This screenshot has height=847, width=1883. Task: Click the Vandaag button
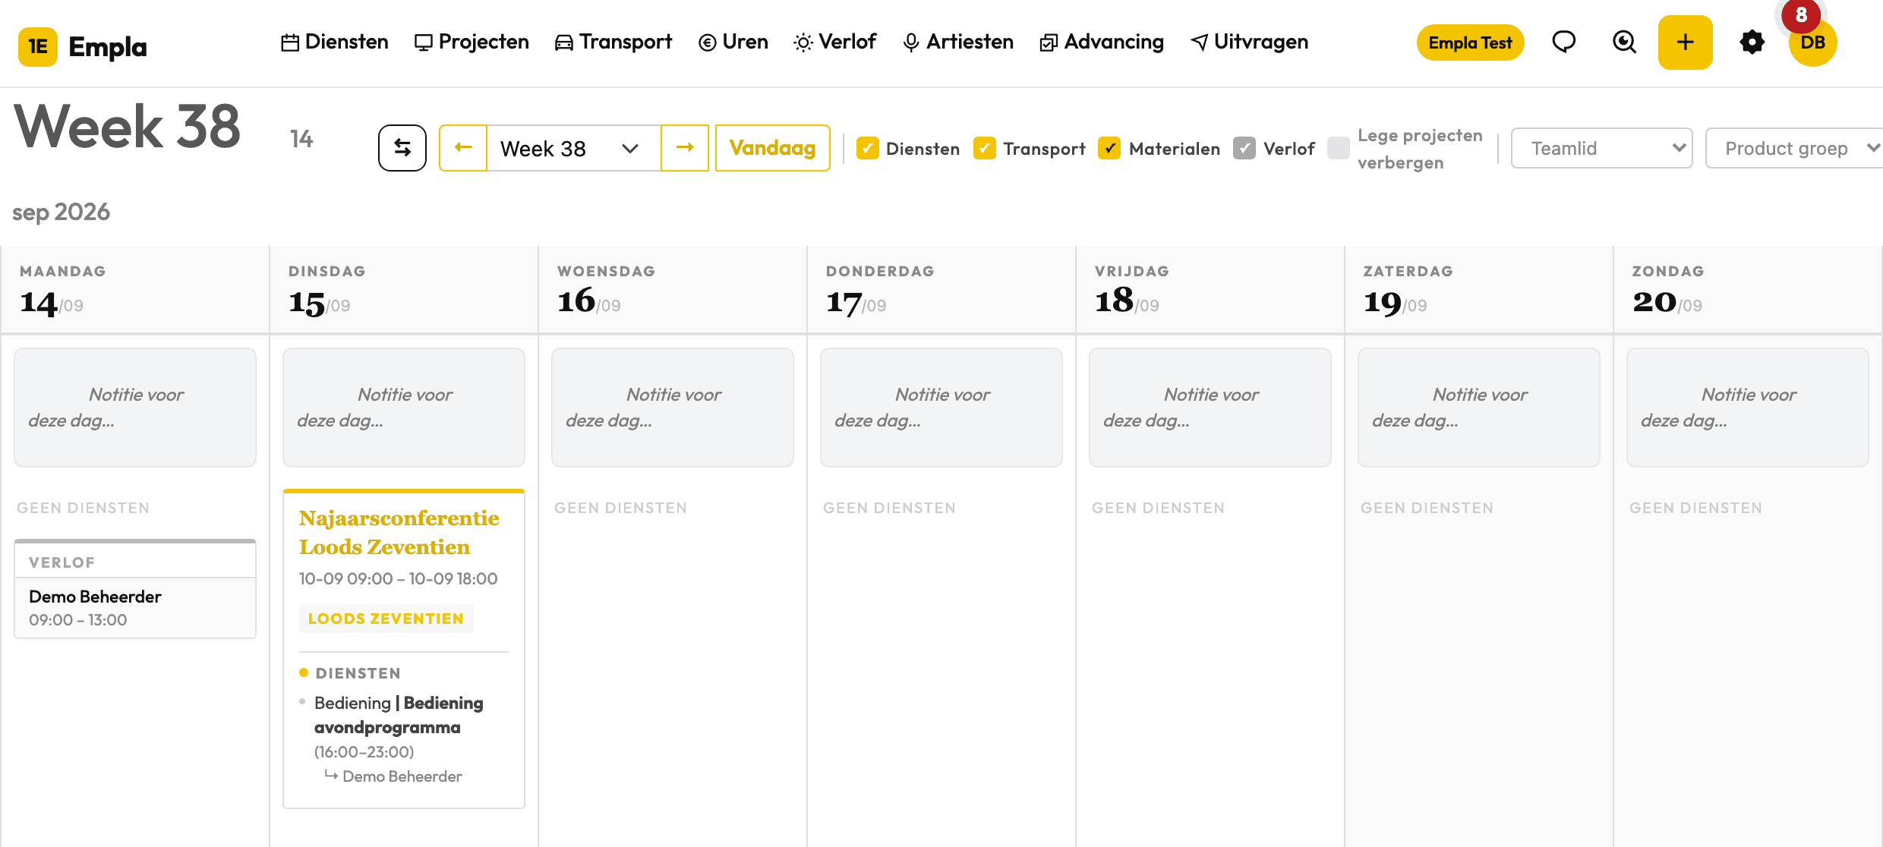coord(773,148)
